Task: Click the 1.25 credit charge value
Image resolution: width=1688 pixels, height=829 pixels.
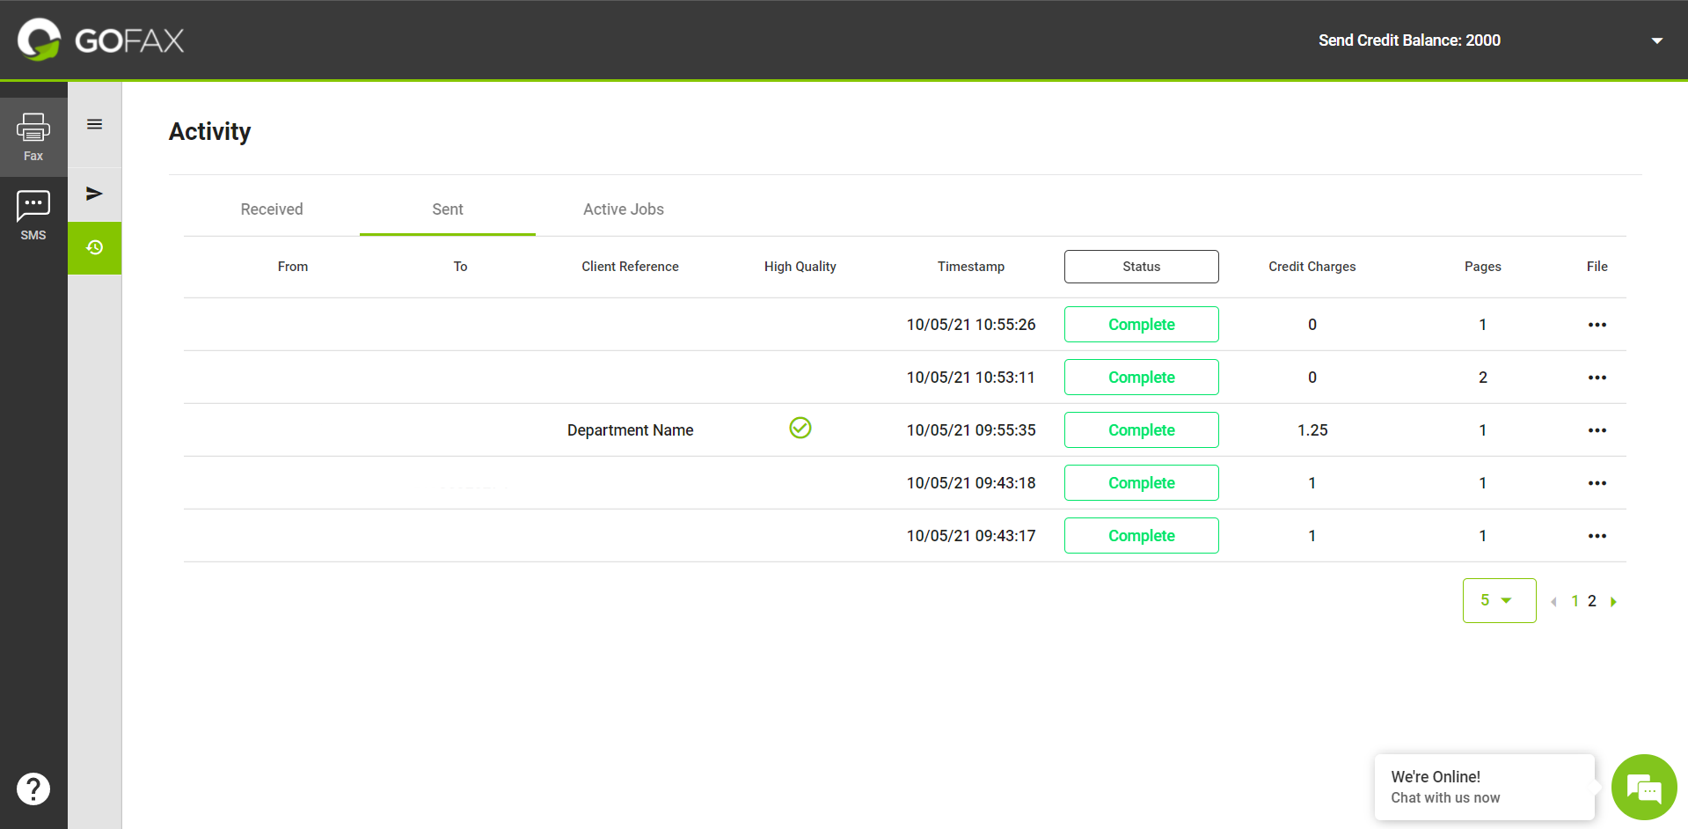Action: point(1312,430)
